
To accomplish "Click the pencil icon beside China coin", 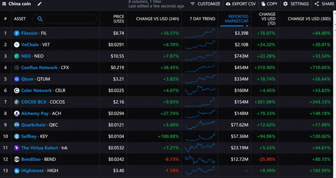I will (x=40, y=4).
